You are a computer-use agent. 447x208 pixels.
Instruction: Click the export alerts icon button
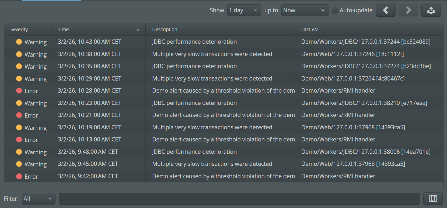point(431,10)
